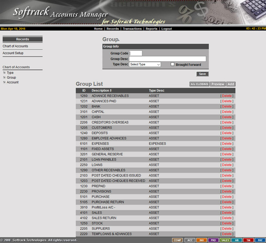Open the COMP module badge
This screenshot has width=266, height=243.
pyautogui.click(x=178, y=240)
